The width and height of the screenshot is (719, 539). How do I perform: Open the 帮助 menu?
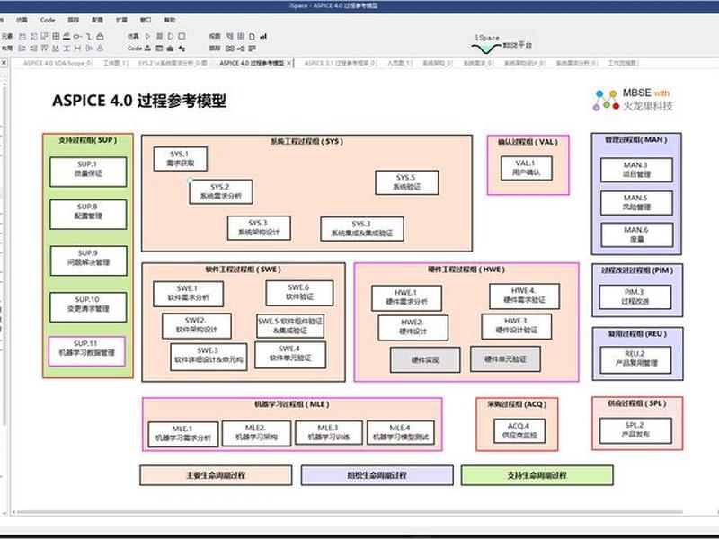pyautogui.click(x=170, y=20)
